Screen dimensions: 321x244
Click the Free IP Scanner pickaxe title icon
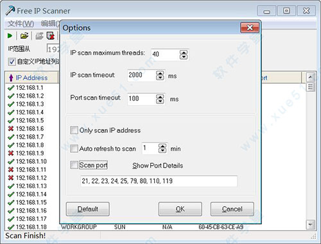[x=10, y=10]
